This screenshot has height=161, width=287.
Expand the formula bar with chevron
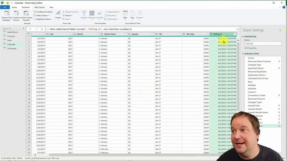tap(237, 29)
